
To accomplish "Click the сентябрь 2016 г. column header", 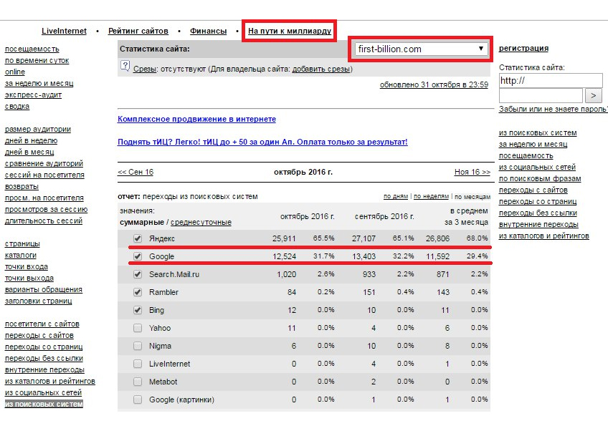I will pos(384,216).
